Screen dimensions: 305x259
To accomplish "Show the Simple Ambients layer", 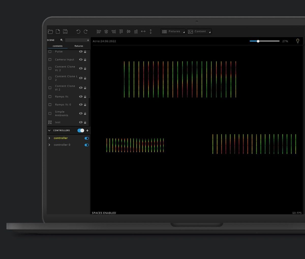I will click(81, 113).
